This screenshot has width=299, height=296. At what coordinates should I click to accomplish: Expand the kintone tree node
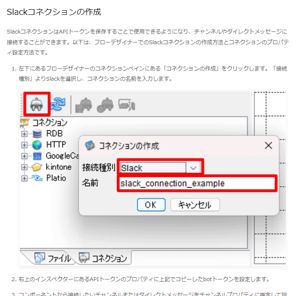coord(24,167)
